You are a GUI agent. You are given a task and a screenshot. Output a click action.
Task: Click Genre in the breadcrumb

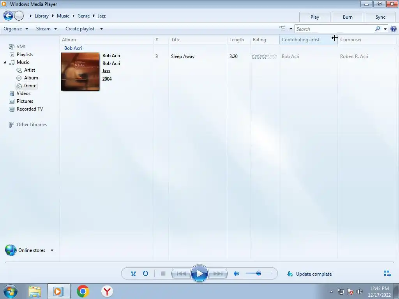coord(84,16)
